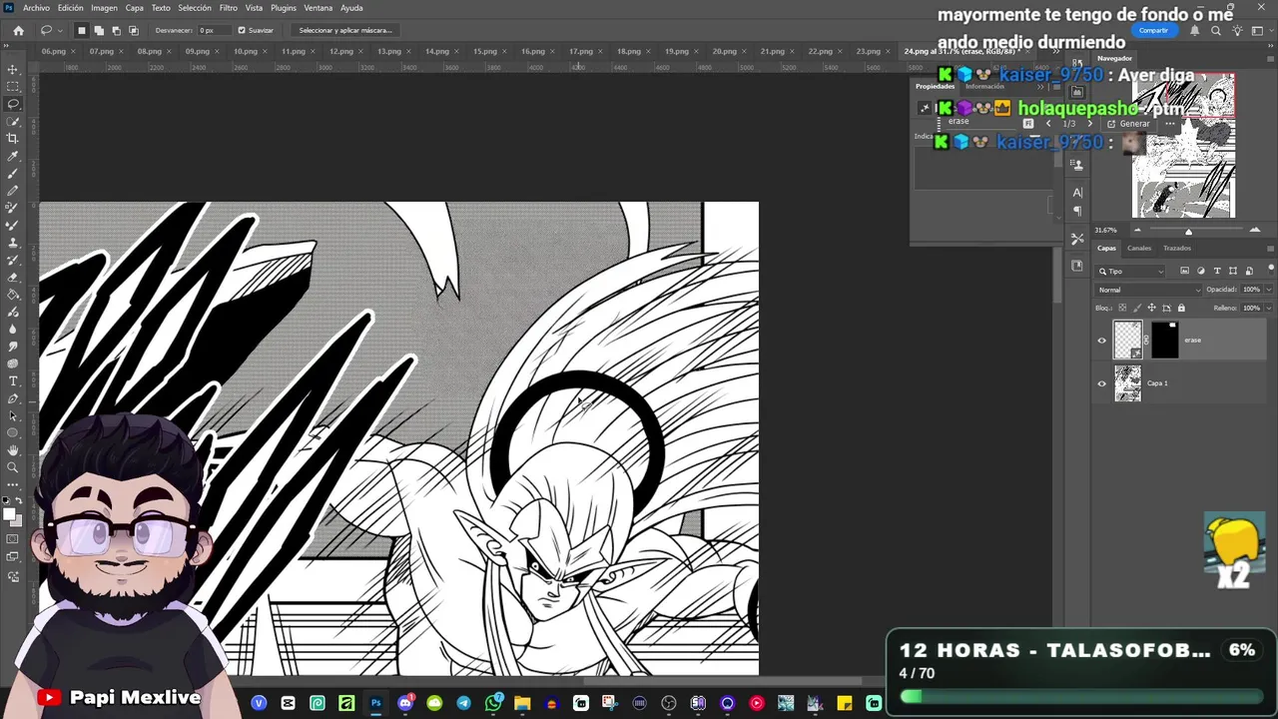Select the Move tool
Viewport: 1278px width, 719px height.
pos(13,70)
